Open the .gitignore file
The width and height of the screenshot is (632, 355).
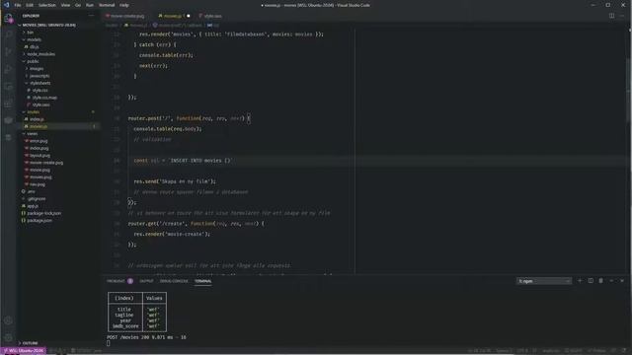click(x=37, y=199)
